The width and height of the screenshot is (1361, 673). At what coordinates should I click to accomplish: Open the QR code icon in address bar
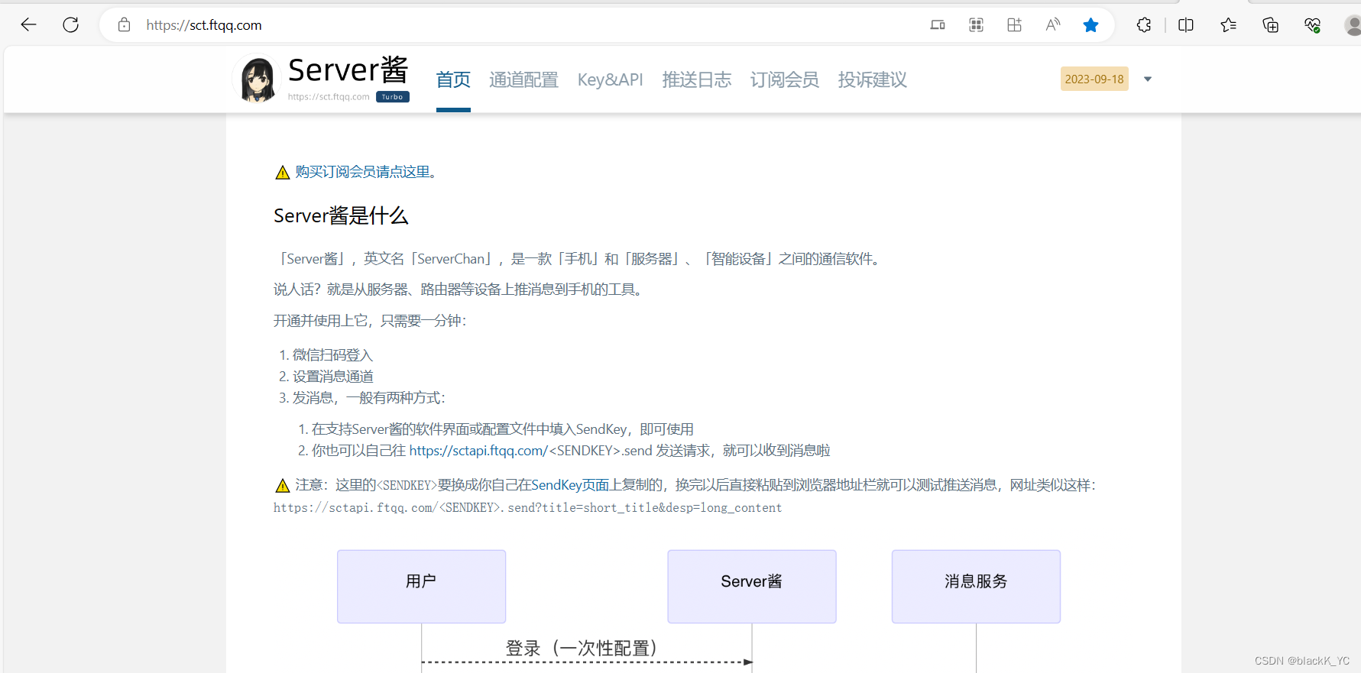[x=976, y=25]
